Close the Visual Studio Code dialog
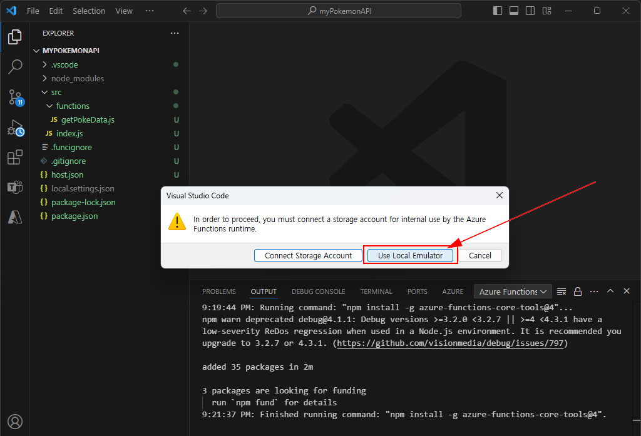The width and height of the screenshot is (641, 436). point(499,195)
